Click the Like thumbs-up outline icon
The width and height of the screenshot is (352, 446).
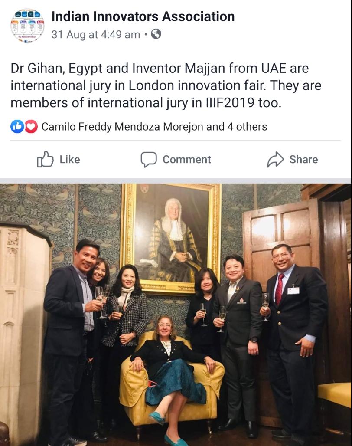point(45,159)
